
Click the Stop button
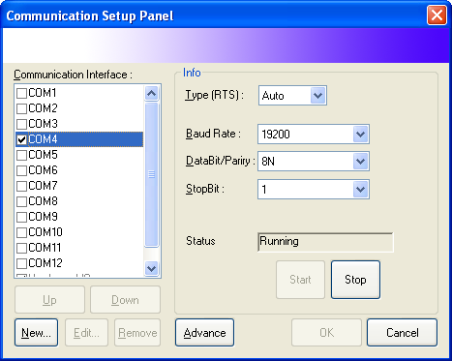coord(355,280)
